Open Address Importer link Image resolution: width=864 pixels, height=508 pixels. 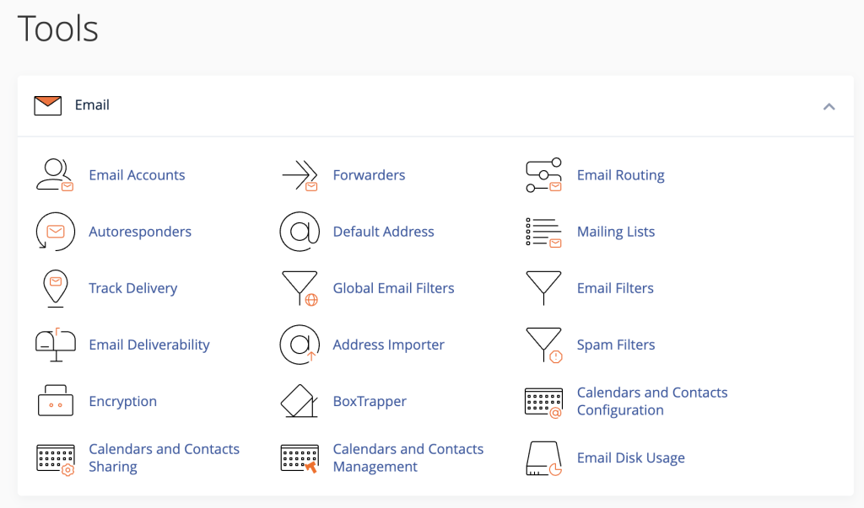click(388, 345)
